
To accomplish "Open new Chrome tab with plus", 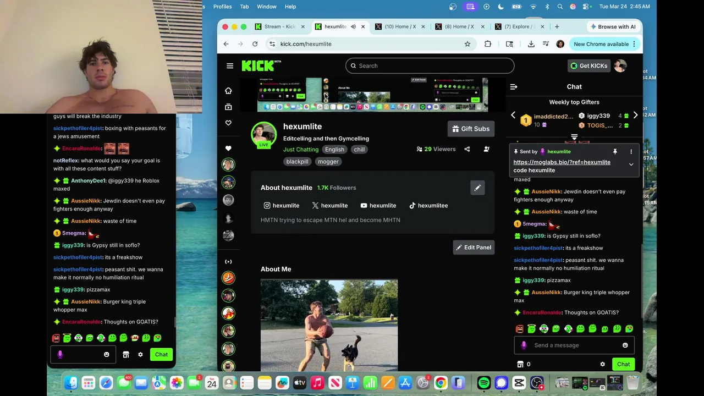I will (x=557, y=26).
